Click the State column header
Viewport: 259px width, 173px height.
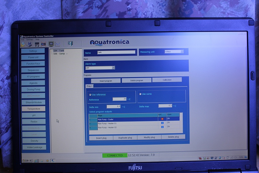(173, 114)
